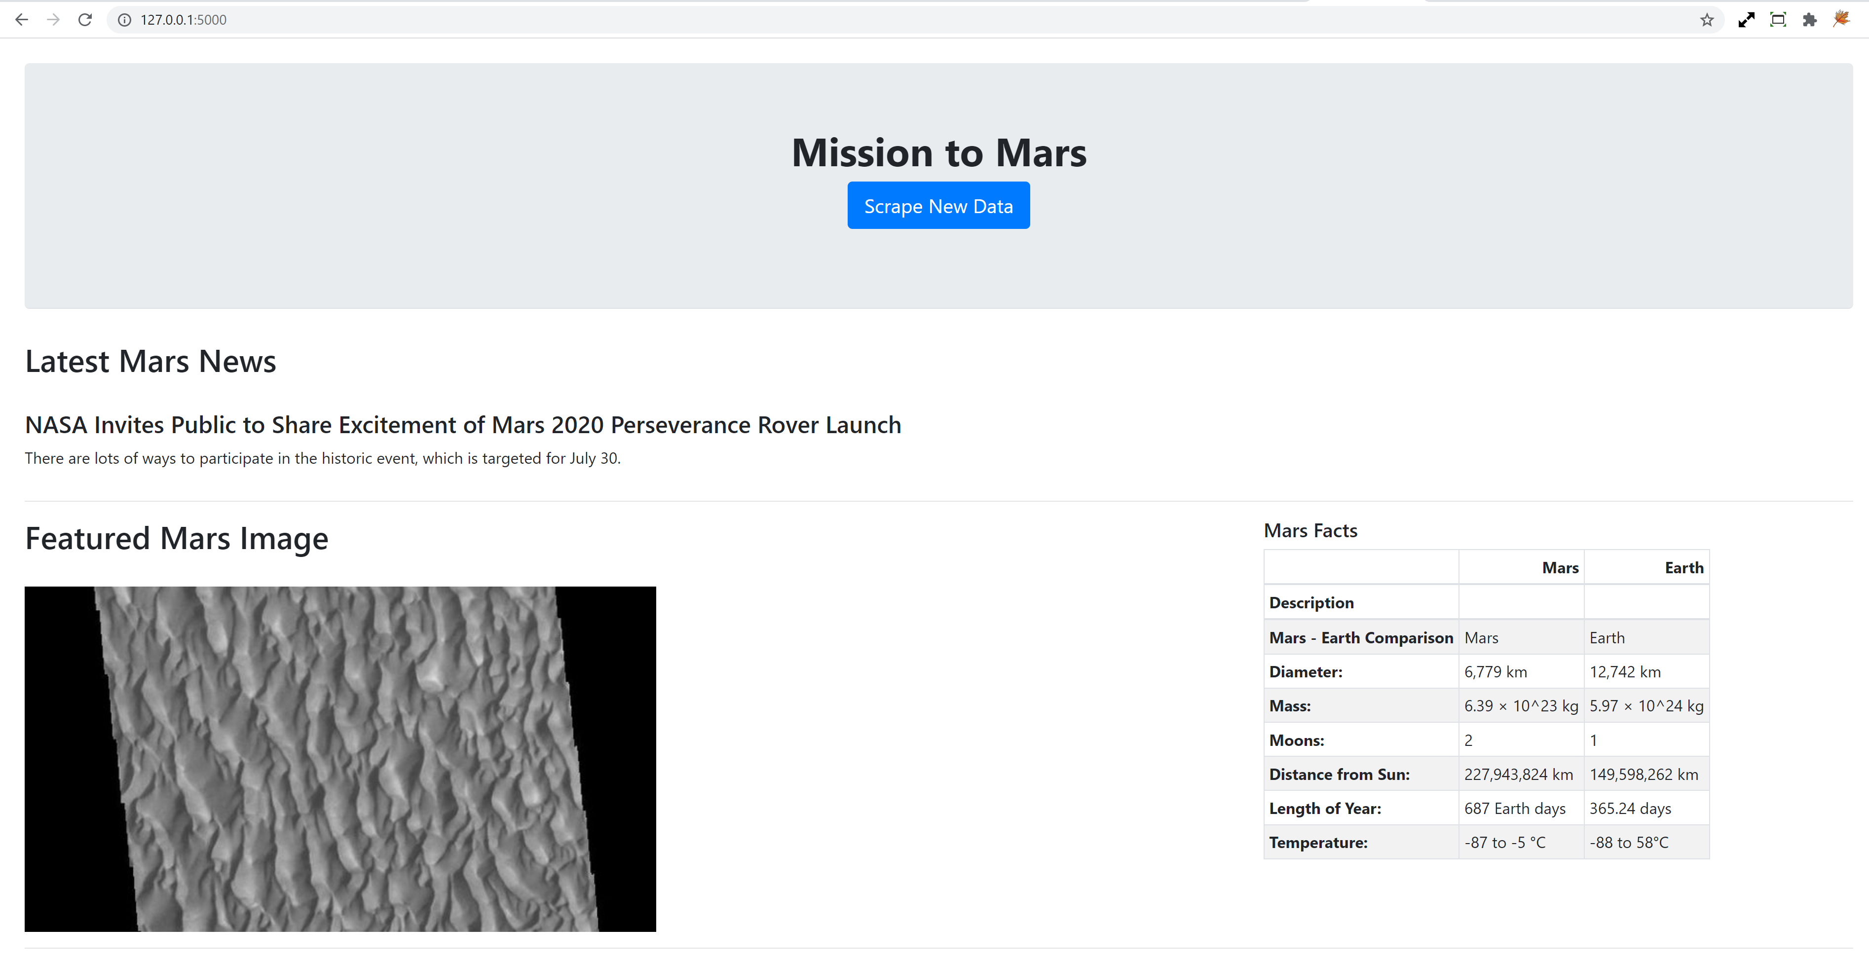Click the NASA Invites Public news headline
The image size is (1869, 961).
[x=463, y=425]
